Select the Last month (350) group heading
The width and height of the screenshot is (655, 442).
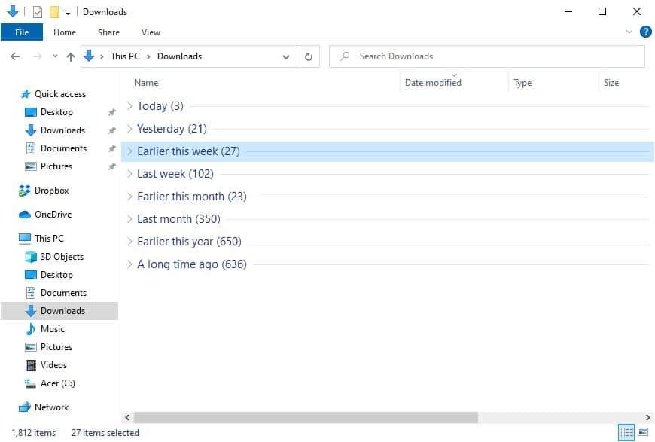pos(178,219)
